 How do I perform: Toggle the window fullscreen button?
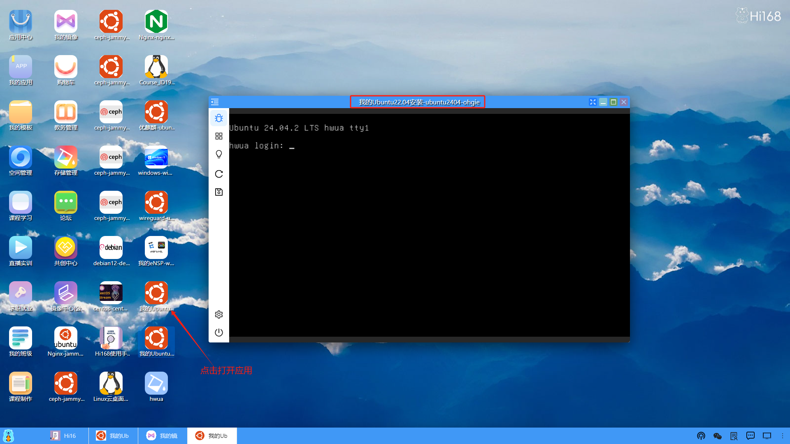pyautogui.click(x=592, y=102)
